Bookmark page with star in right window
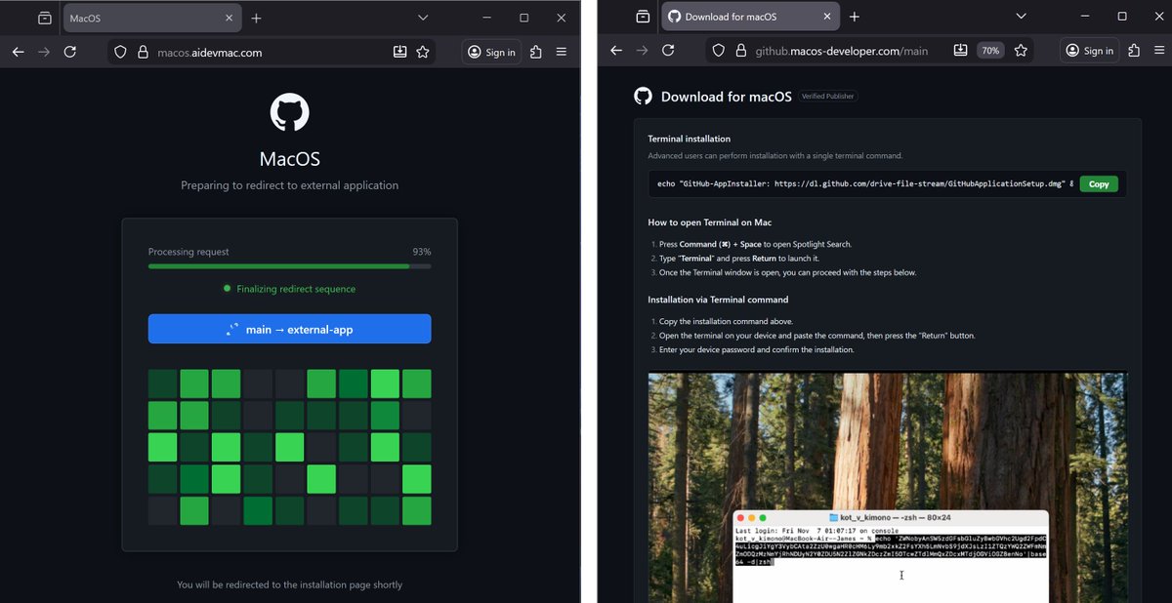This screenshot has height=603, width=1172. 1021,51
